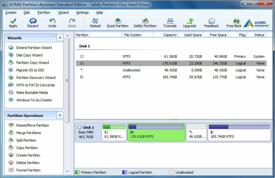This screenshot has height=178, width=275.
Task: Sort by Free Space column header
Action: click(216, 35)
